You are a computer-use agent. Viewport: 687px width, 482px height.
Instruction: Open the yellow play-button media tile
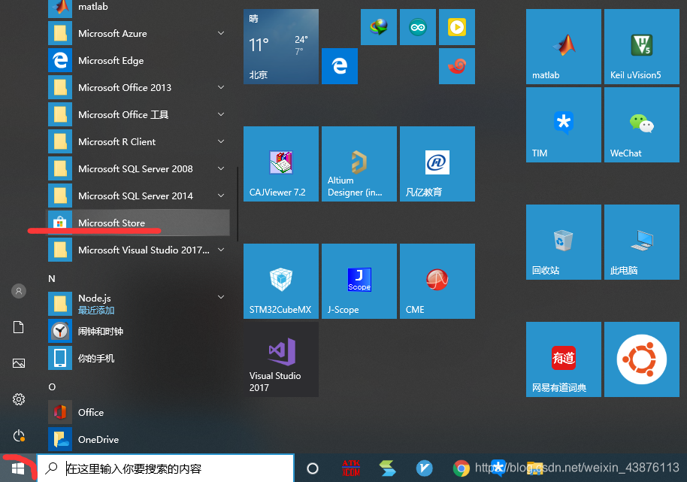point(457,27)
